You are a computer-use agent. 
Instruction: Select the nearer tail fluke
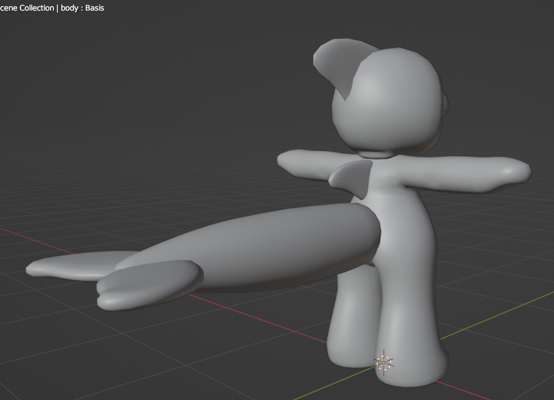[x=148, y=284]
